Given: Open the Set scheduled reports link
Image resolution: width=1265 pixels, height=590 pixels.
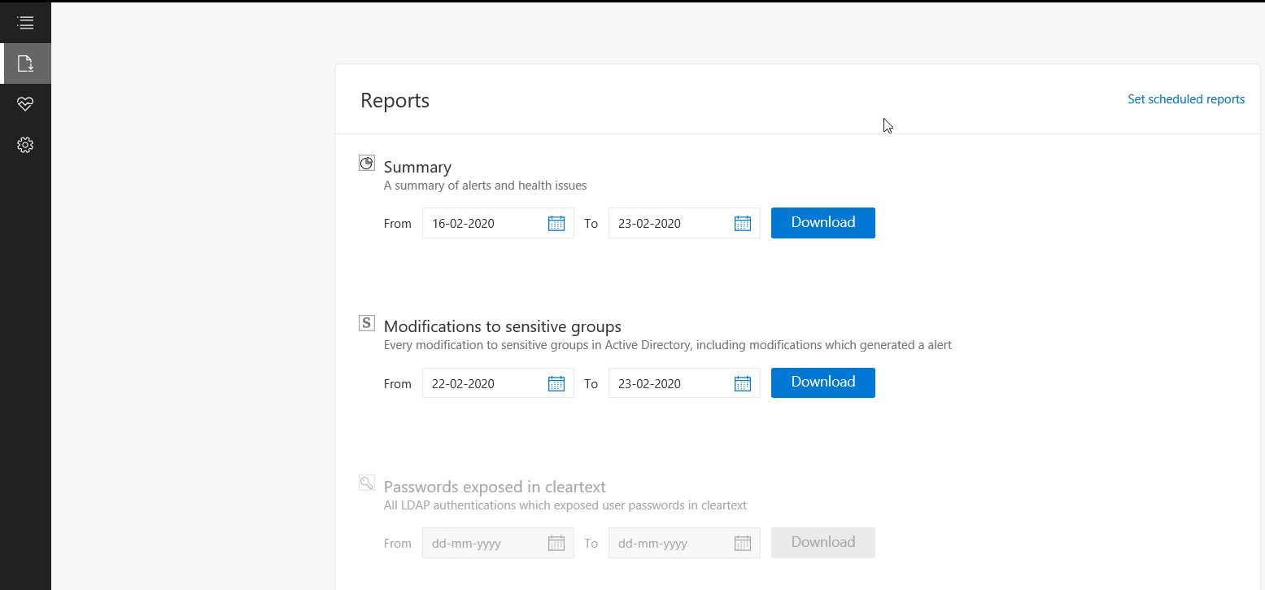Looking at the screenshot, I should [x=1185, y=99].
